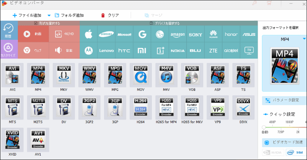
Task: Open Samsung device presets
Action: coord(106,34)
